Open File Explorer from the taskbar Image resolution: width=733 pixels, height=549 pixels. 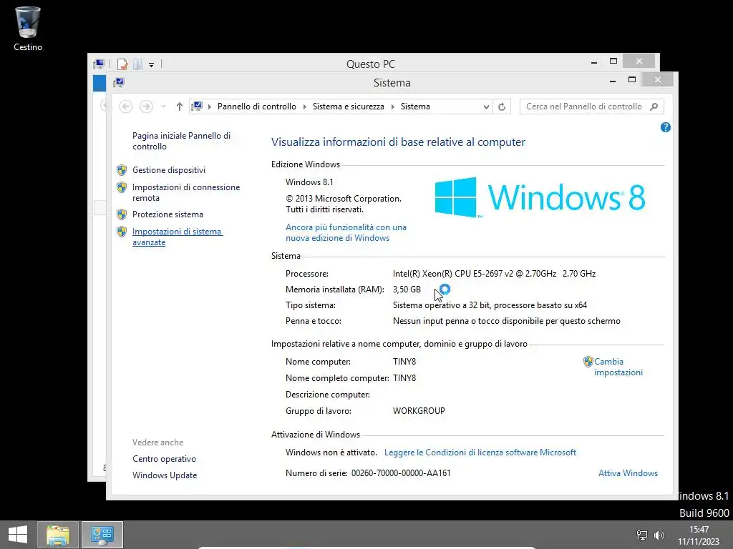(57, 535)
